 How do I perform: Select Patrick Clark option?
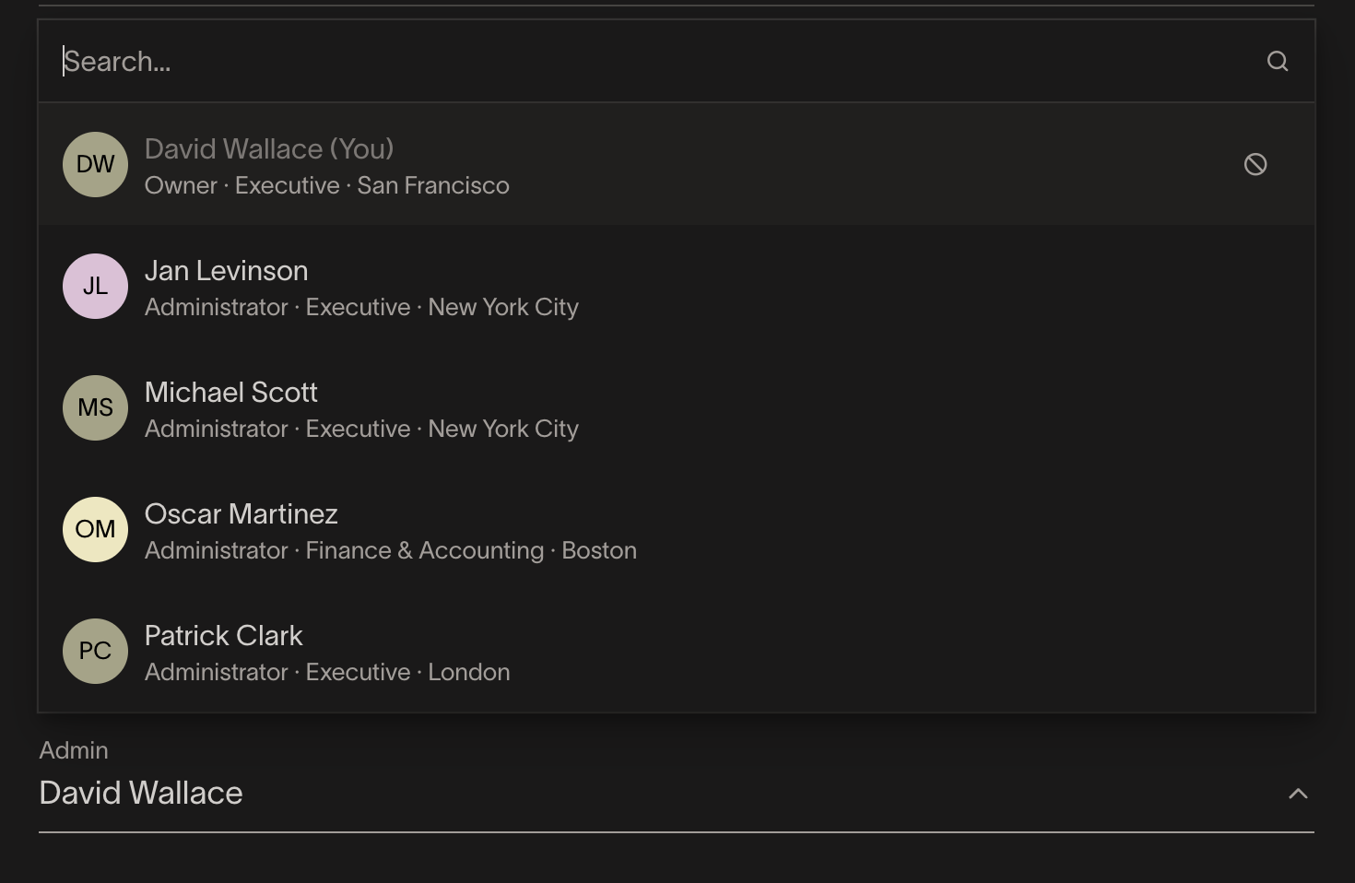coord(677,651)
